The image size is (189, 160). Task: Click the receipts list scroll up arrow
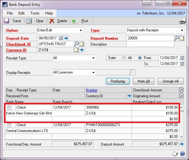tap(182, 107)
